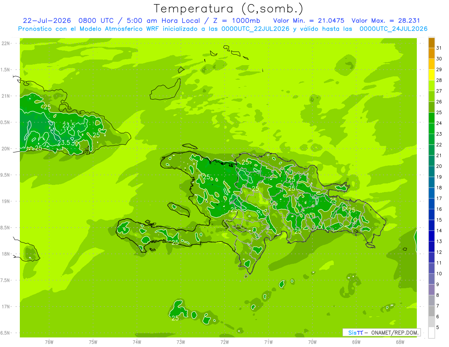Click the "72W" longitude label
449x347 pixels.
click(x=224, y=342)
